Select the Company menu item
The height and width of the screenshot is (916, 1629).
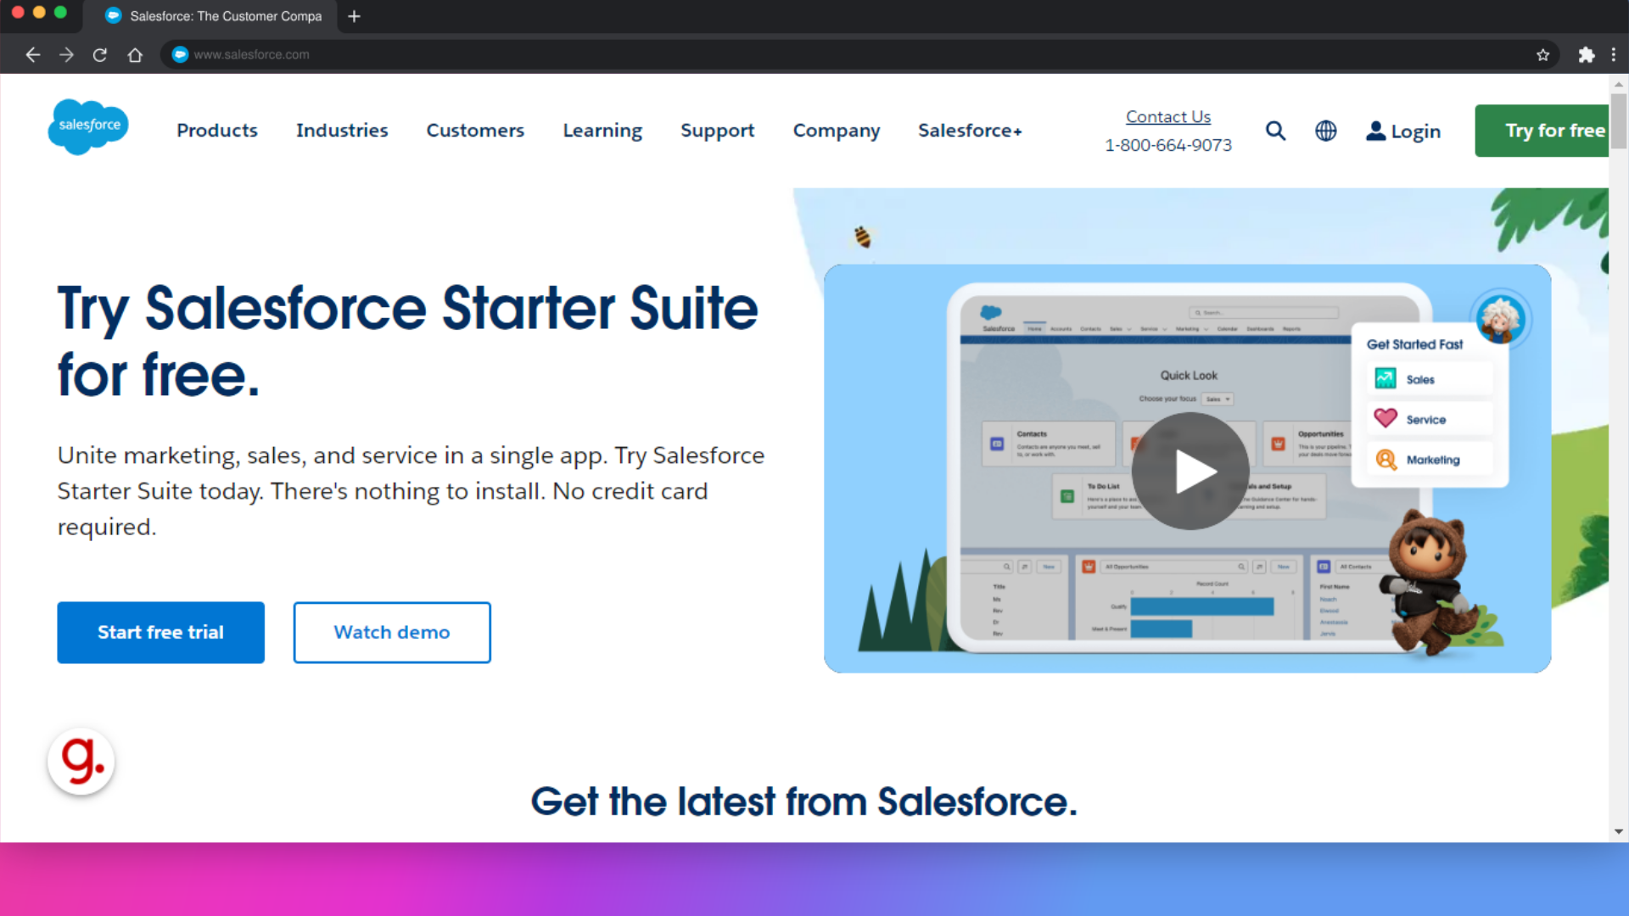(836, 131)
